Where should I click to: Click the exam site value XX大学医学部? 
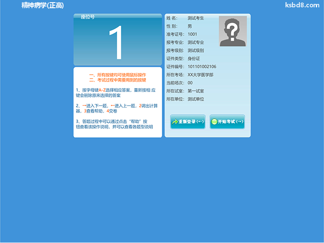[x=200, y=75]
